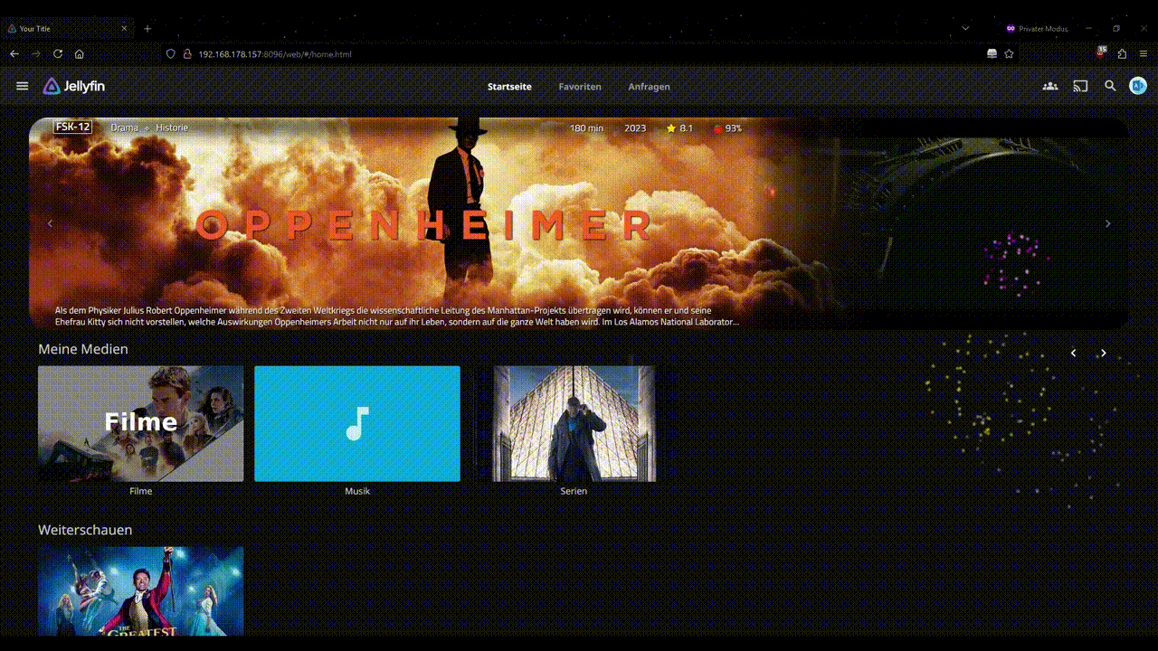Show next banner slide with right arrow
This screenshot has height=651, width=1158.
[x=1107, y=223]
